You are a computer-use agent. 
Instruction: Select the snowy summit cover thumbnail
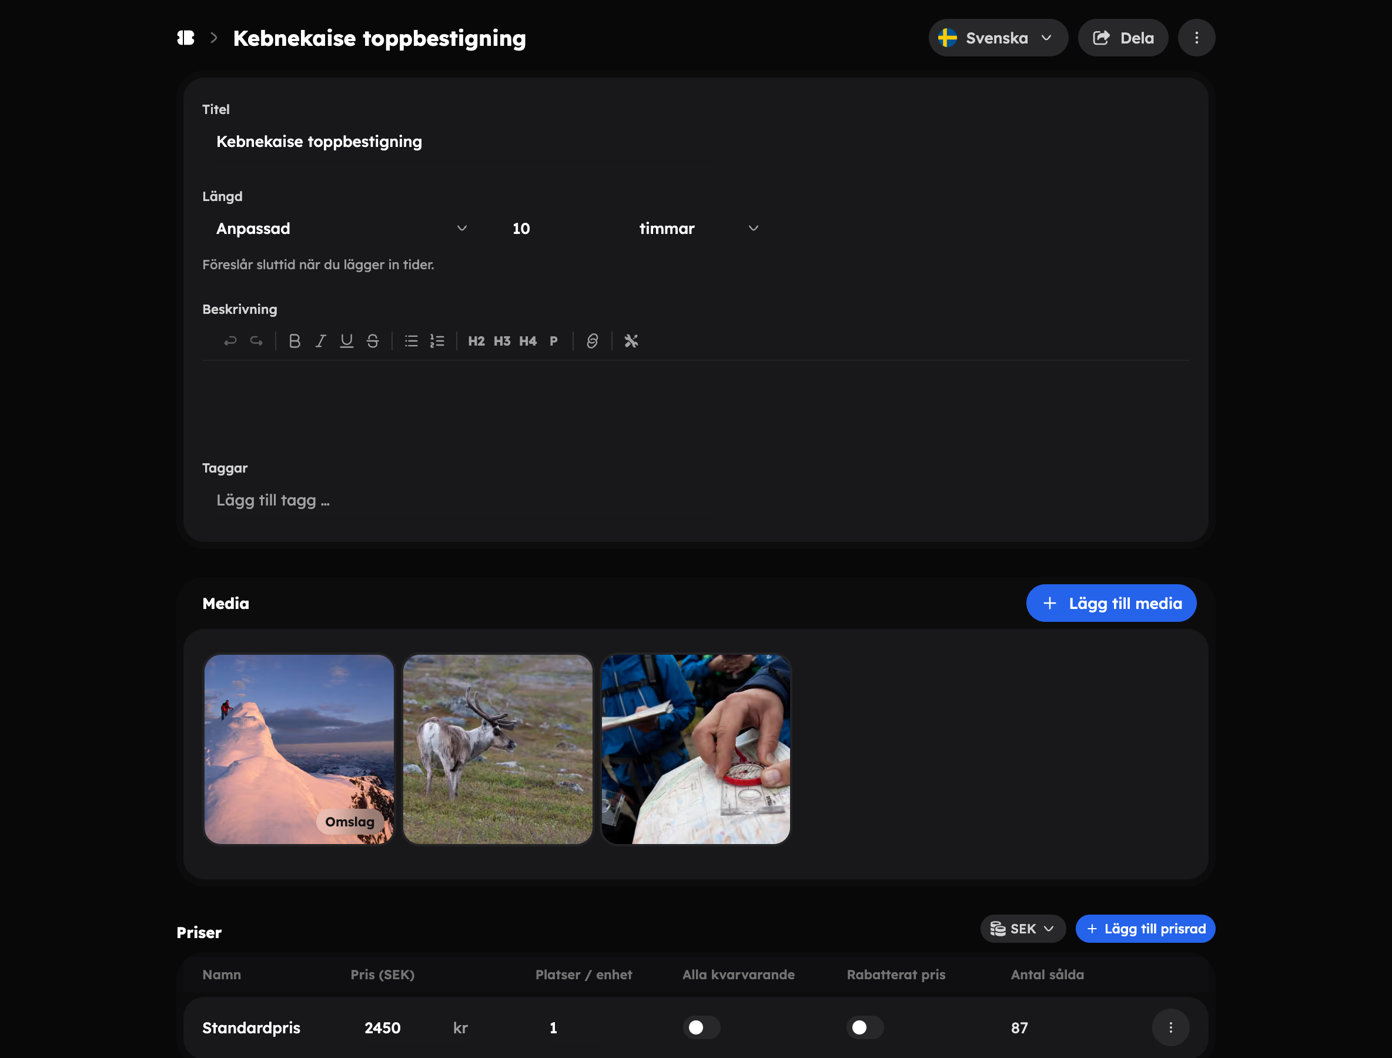point(299,749)
